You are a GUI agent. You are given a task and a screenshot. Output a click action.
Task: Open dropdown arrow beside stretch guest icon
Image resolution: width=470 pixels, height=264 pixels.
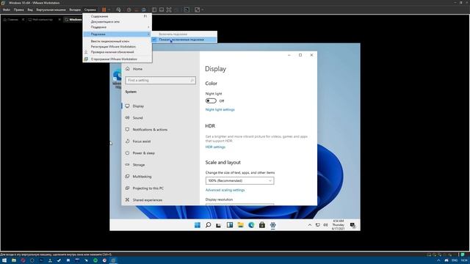point(203,10)
